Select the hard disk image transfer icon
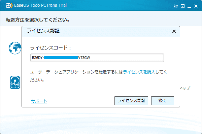The image size is (202, 134). 15,82
